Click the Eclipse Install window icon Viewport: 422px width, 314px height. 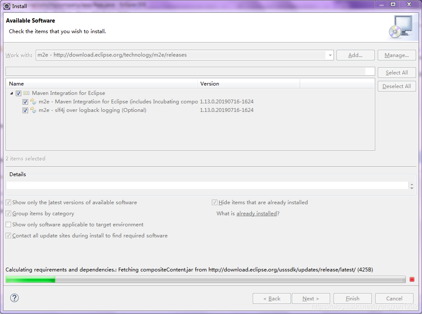coord(7,6)
